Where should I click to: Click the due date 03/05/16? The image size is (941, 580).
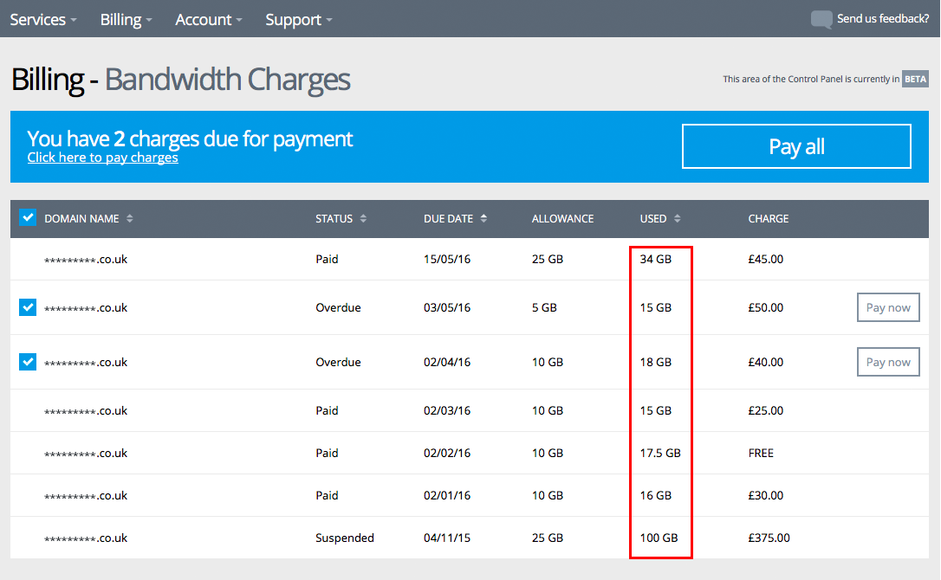[447, 307]
